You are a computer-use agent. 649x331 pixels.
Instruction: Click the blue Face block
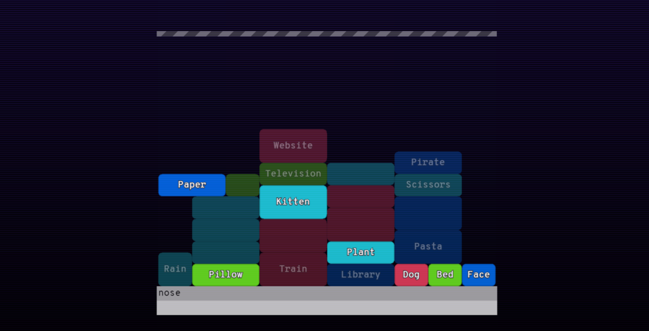click(479, 275)
